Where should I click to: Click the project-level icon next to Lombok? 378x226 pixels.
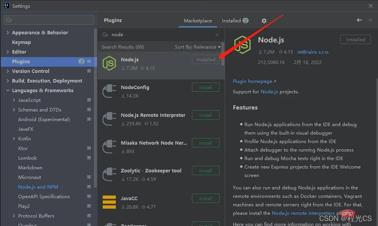(x=89, y=158)
